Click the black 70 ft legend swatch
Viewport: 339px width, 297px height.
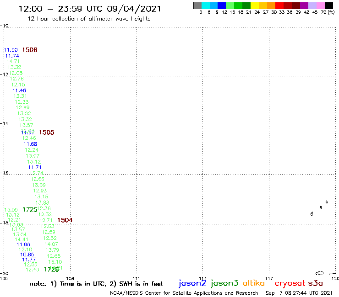(328, 5)
